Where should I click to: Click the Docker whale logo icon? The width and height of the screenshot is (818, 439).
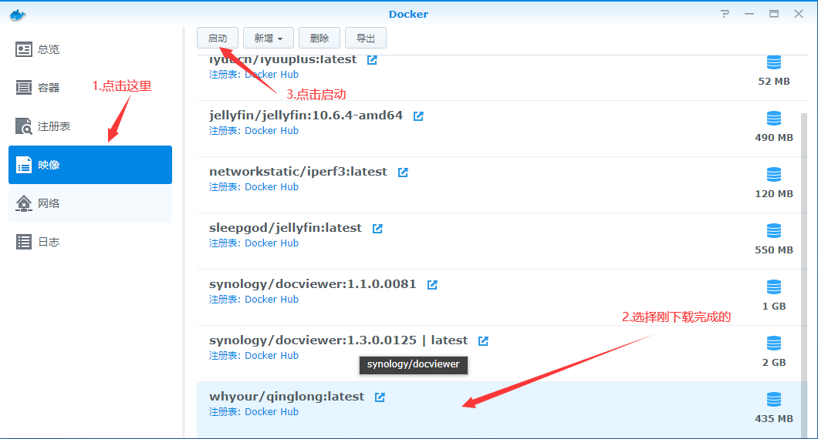click(x=17, y=15)
